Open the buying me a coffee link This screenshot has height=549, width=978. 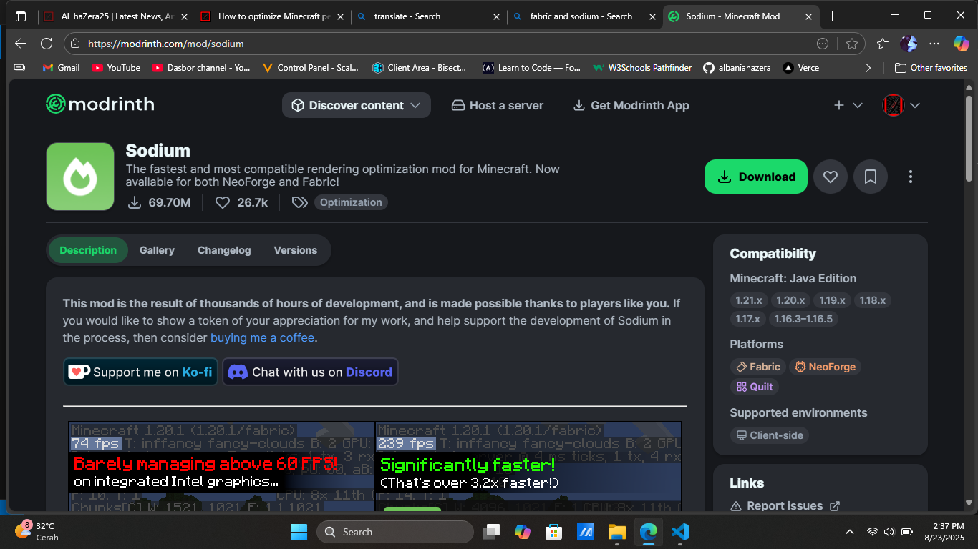click(x=262, y=337)
